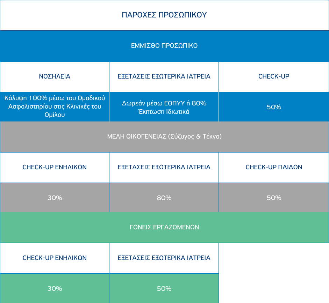Select the 50% value in the blue row
329x303 pixels.
tap(274, 107)
